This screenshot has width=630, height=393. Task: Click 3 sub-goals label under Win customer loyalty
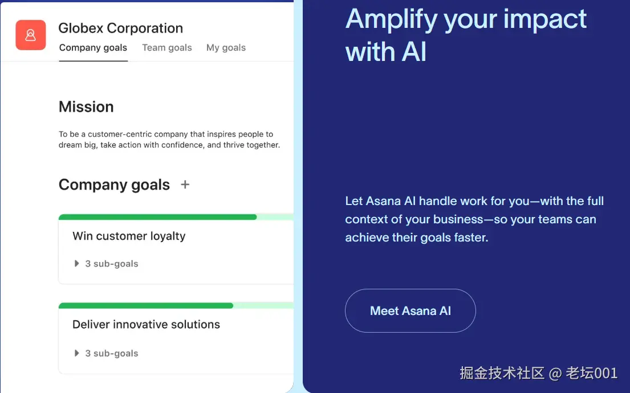click(112, 264)
